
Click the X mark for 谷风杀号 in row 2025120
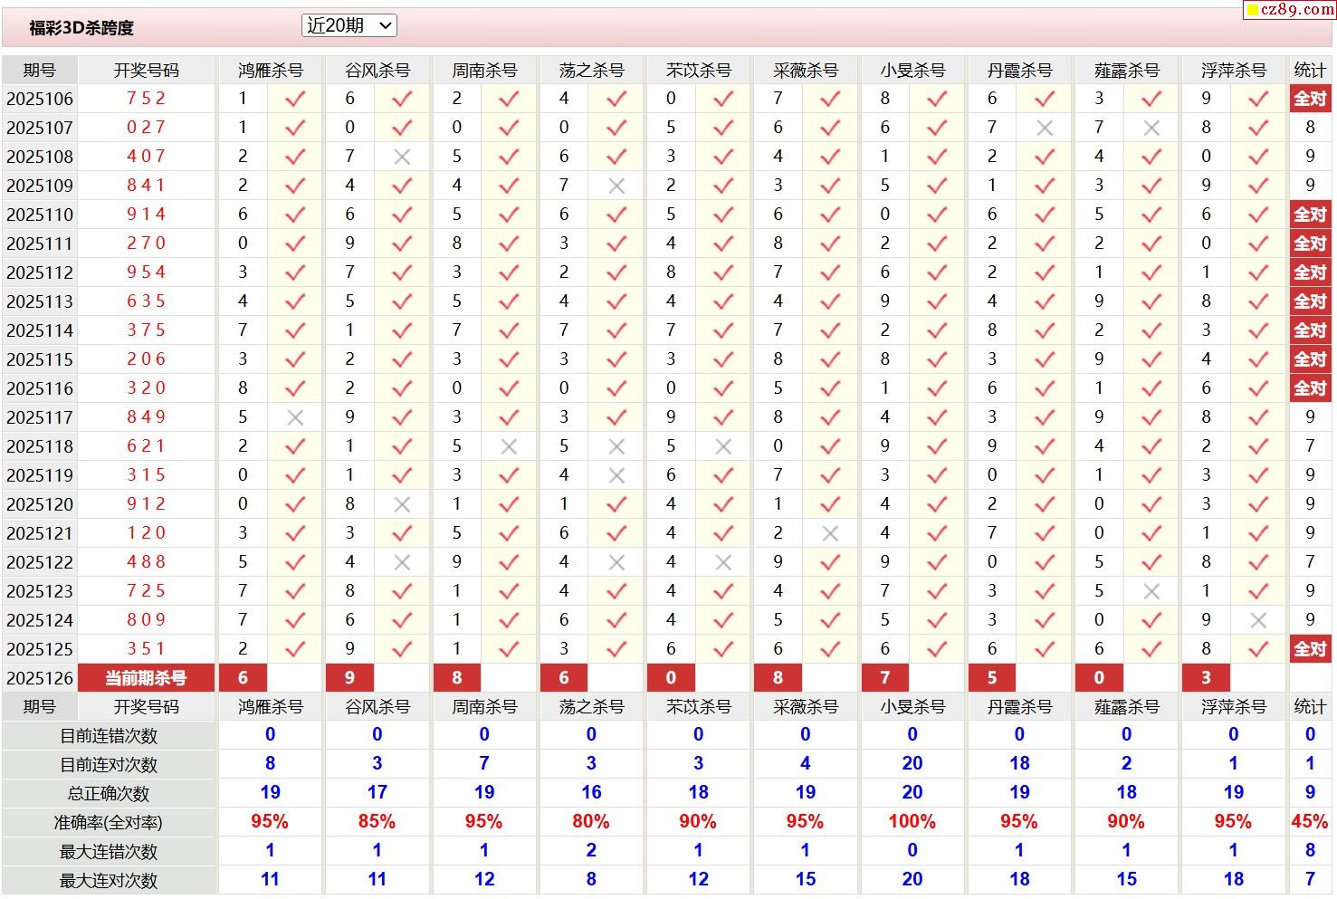(402, 504)
